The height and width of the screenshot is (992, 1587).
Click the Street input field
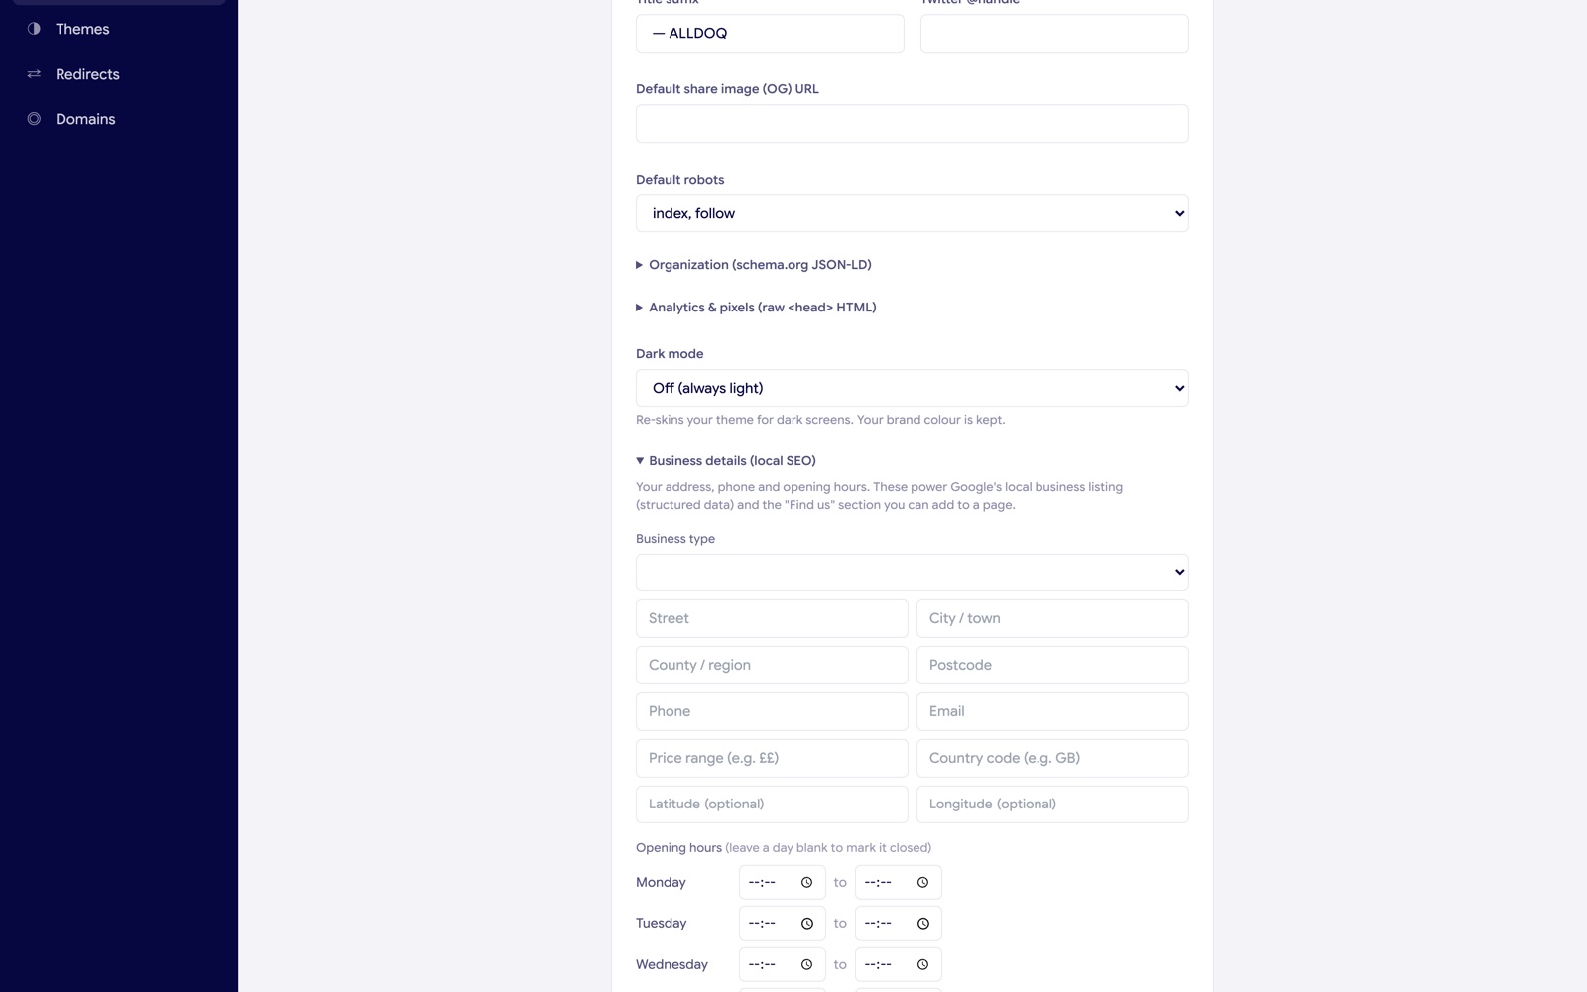coord(772,618)
